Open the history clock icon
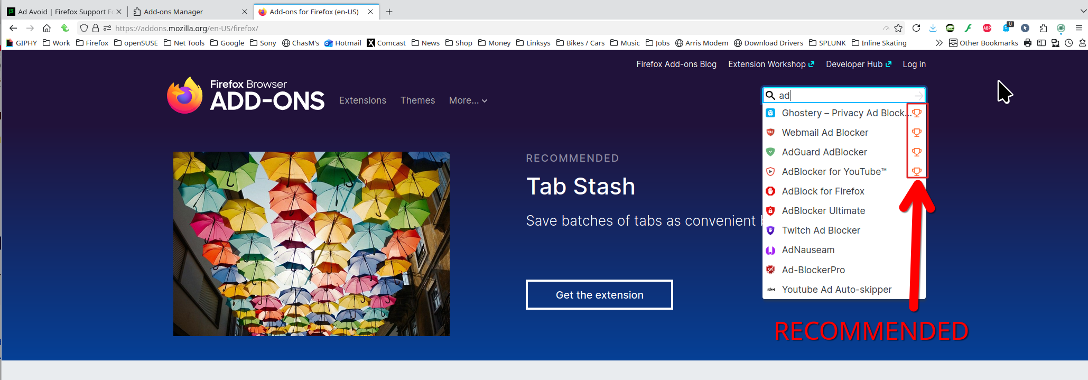Viewport: 1088px width, 380px height. pos(1068,43)
